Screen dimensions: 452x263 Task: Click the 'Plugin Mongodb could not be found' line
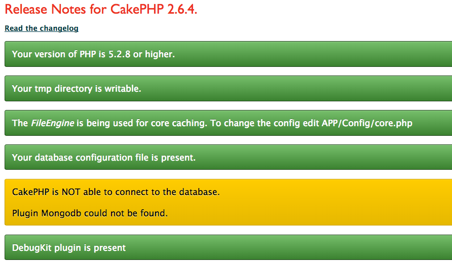90,213
